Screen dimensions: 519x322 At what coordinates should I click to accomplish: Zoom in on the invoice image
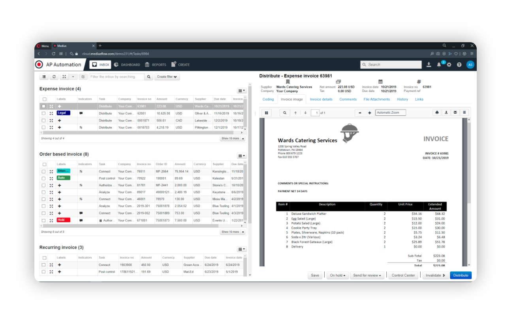pyautogui.click(x=370, y=113)
